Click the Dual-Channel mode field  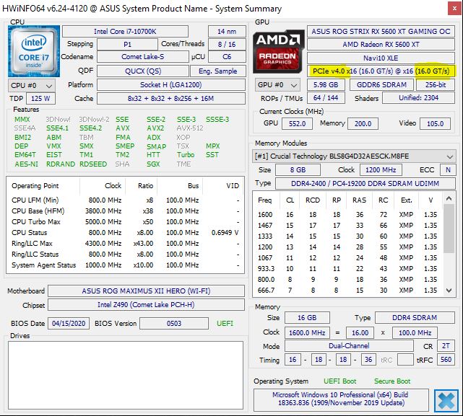tap(349, 346)
